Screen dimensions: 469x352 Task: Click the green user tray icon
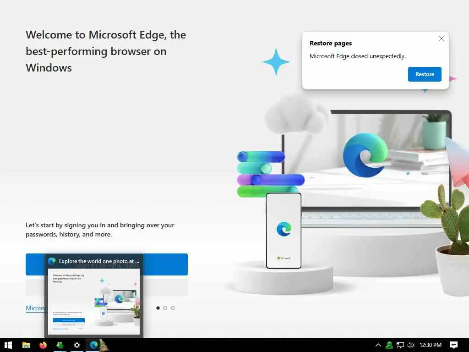point(389,345)
